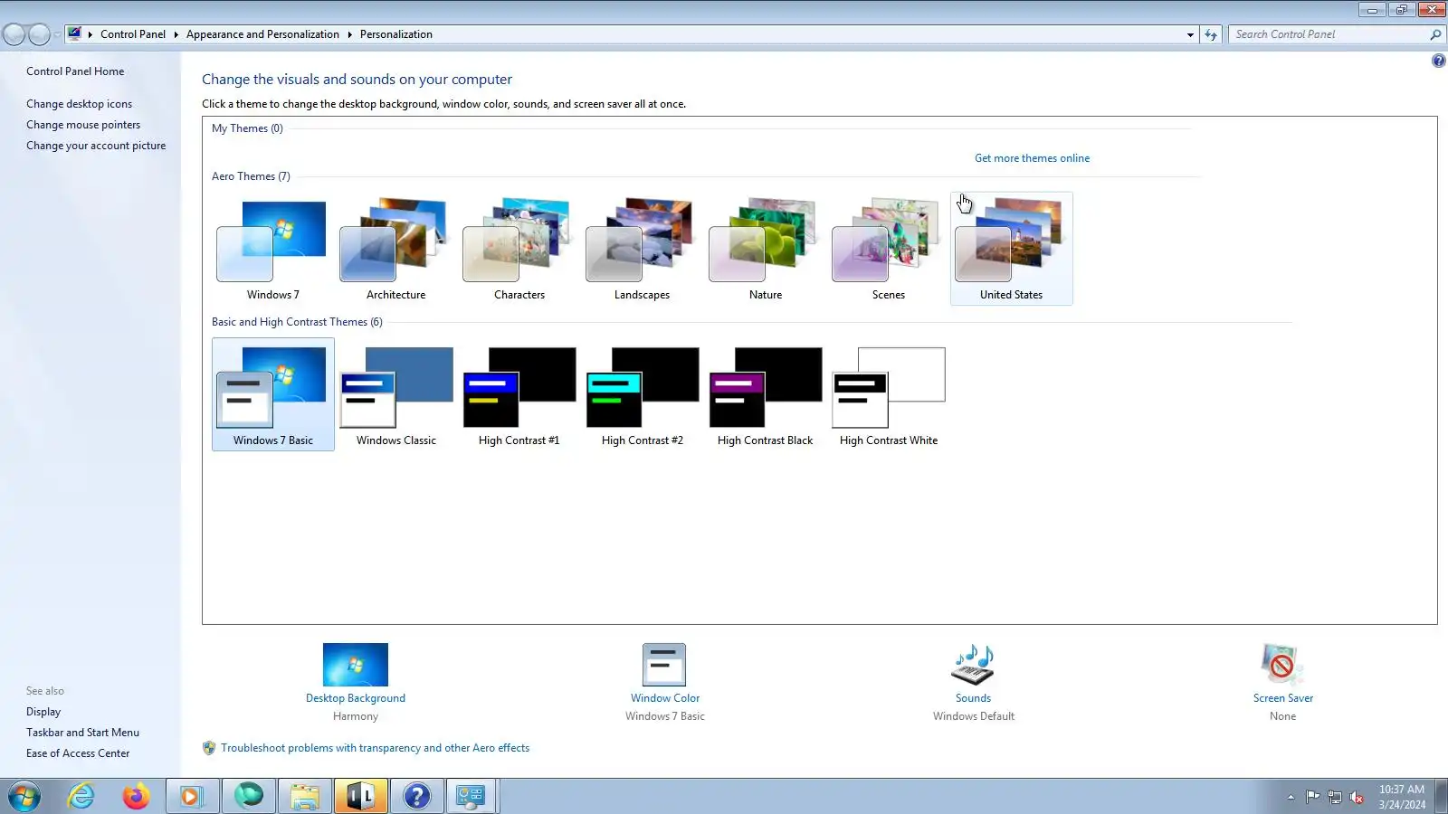Click Get more themes online link
This screenshot has height=814, width=1448.
point(1032,158)
